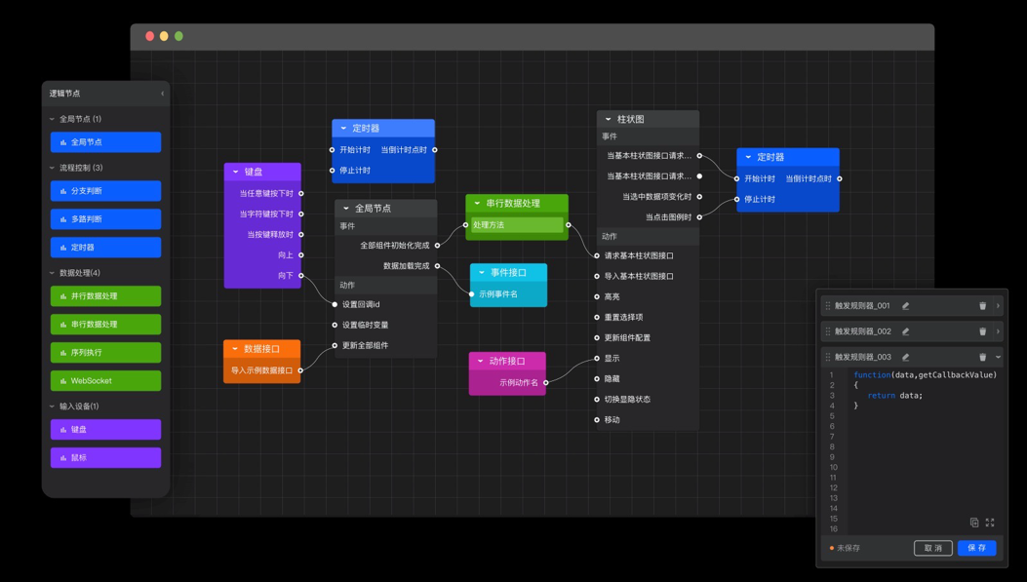Click edit pencil icon for 触发规则器_002
Screen dimensions: 1027x582
coord(905,331)
